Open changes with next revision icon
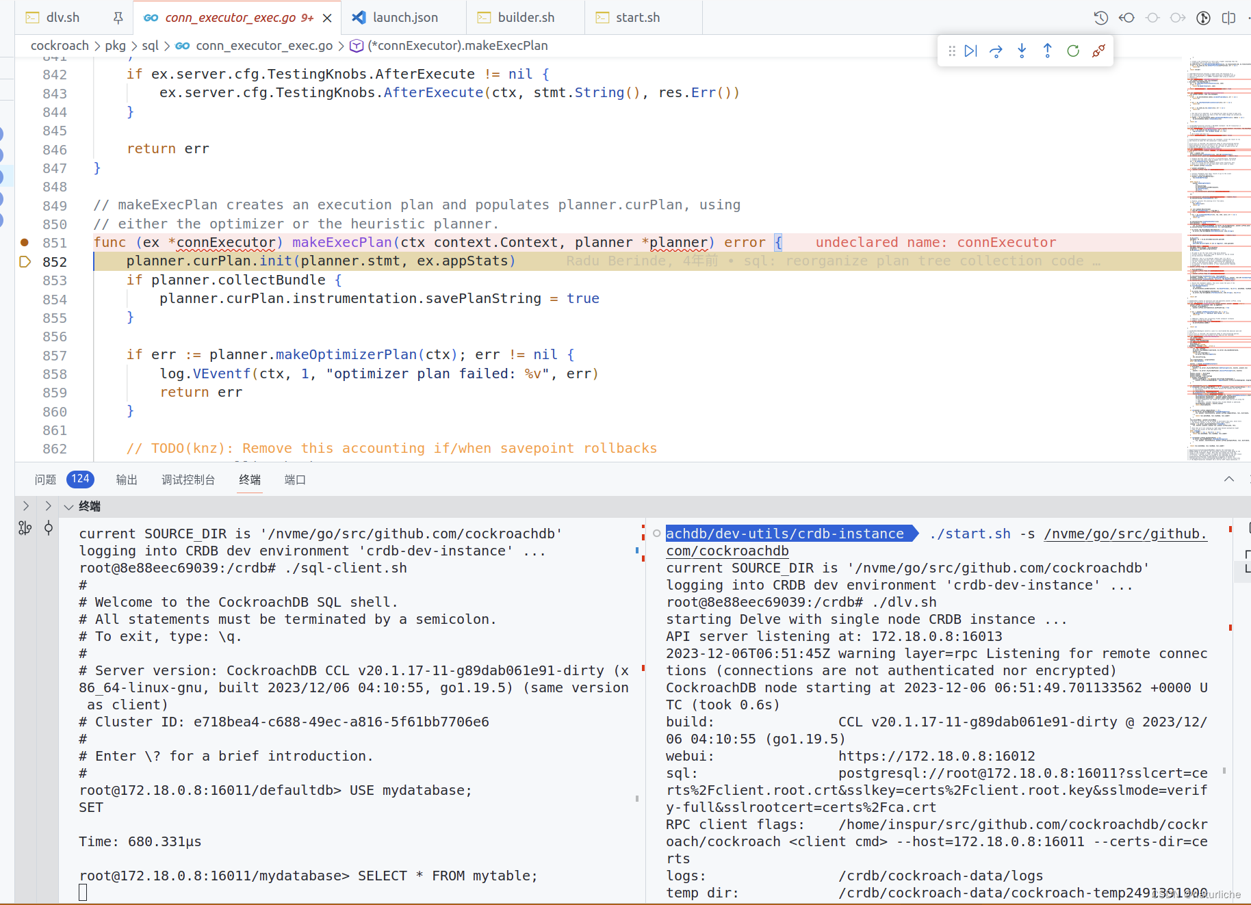This screenshot has height=905, width=1251. pos(1178,18)
